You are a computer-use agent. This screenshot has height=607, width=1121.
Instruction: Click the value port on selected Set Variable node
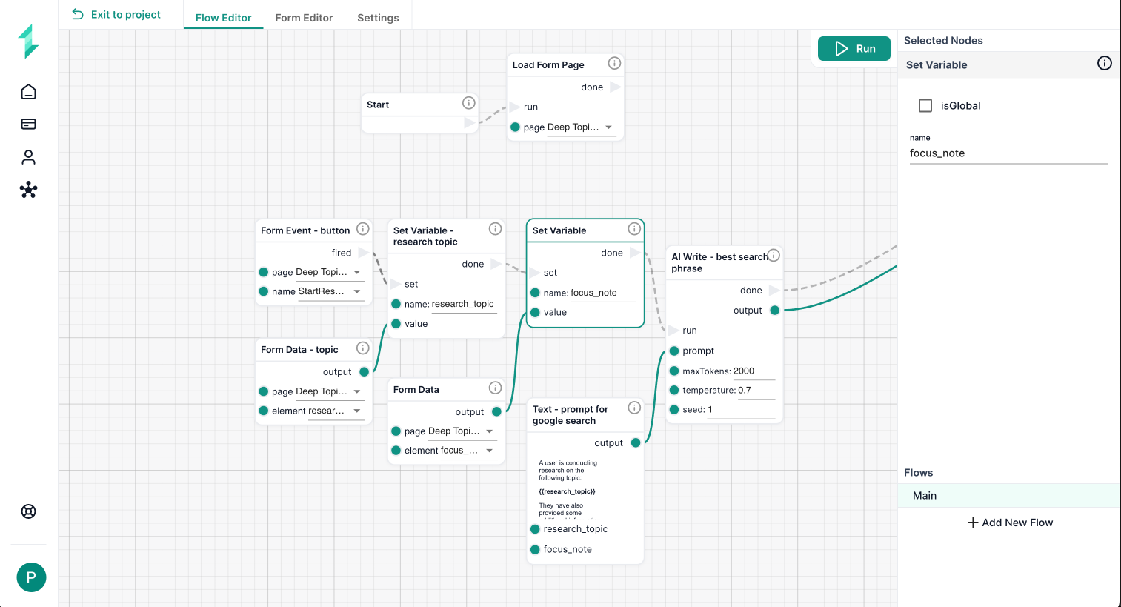pos(535,313)
